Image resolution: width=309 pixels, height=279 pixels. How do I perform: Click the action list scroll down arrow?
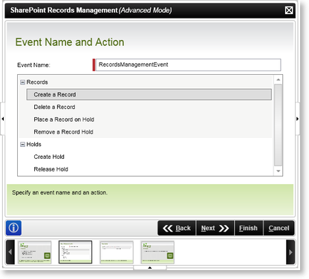[279, 171]
